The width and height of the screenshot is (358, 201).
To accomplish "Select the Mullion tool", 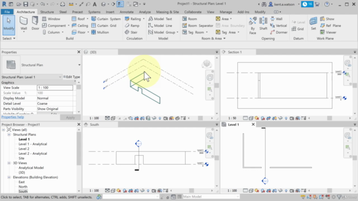I will coord(100,32).
